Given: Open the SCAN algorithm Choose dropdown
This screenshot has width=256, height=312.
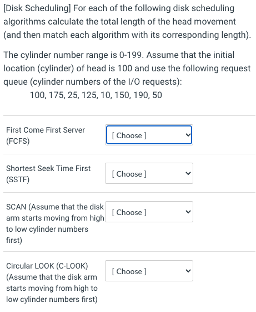Looking at the screenshot, I should tap(149, 212).
